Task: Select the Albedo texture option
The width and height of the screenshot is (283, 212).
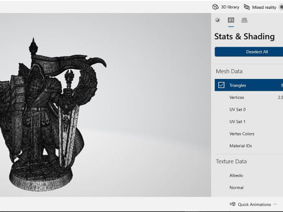Action: (x=249, y=175)
